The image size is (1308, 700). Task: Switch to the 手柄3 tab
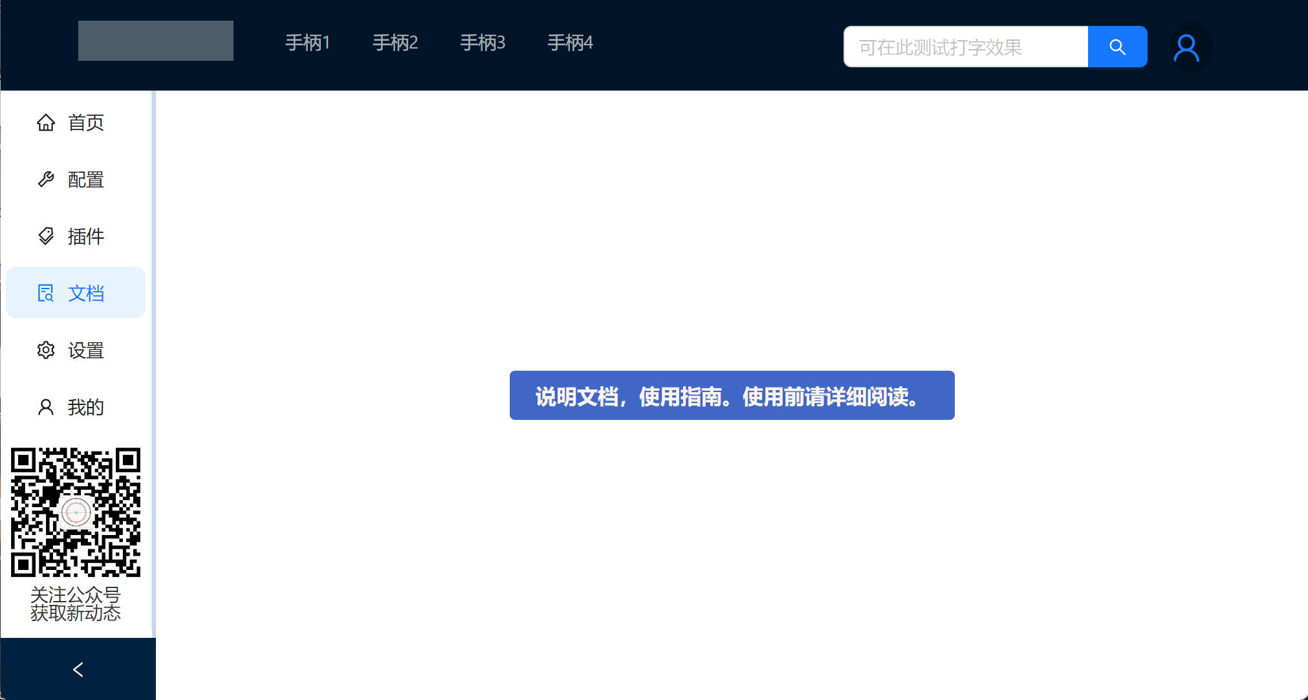(x=483, y=42)
